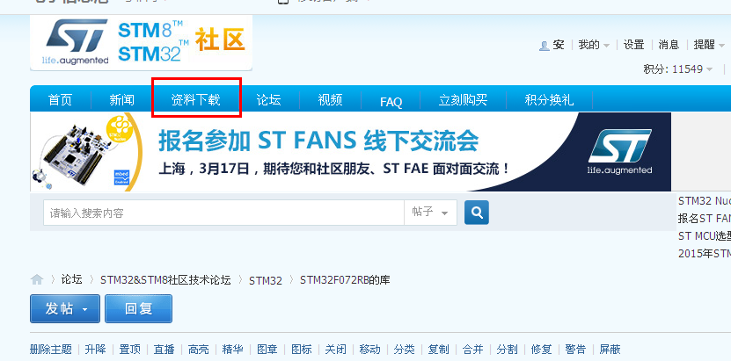Click the 高亮 moderation link
This screenshot has height=361, width=731.
tap(199, 350)
